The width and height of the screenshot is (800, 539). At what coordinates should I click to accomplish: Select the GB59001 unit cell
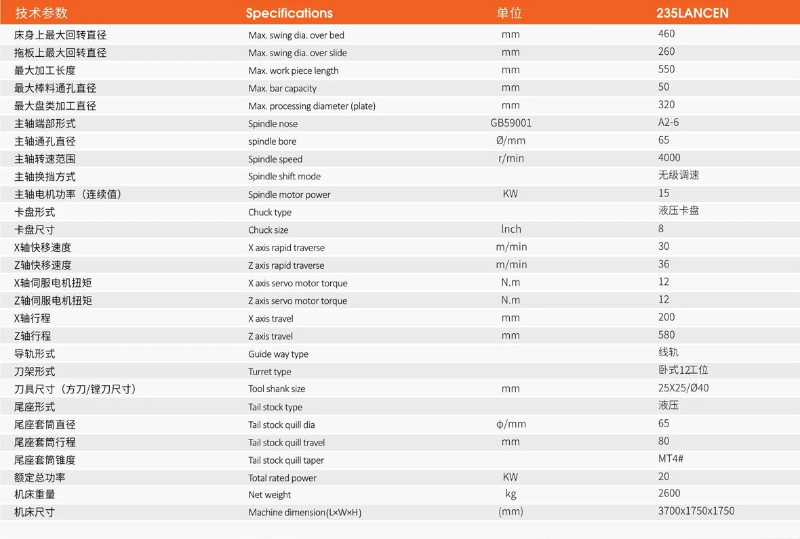click(x=511, y=123)
